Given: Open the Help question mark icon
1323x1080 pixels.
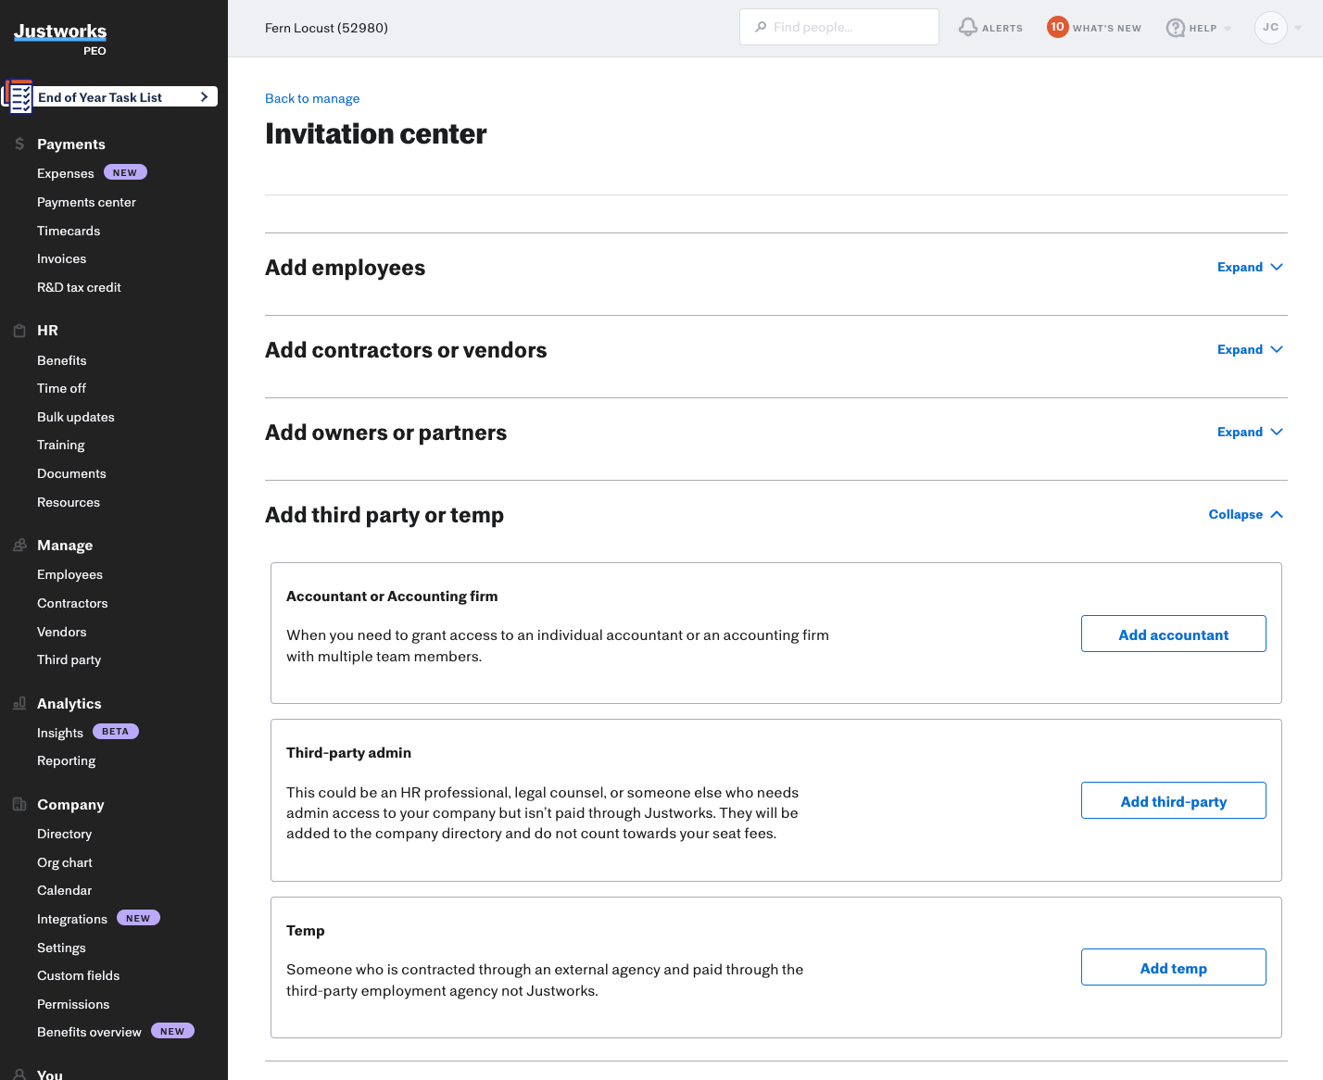Looking at the screenshot, I should pos(1176,28).
